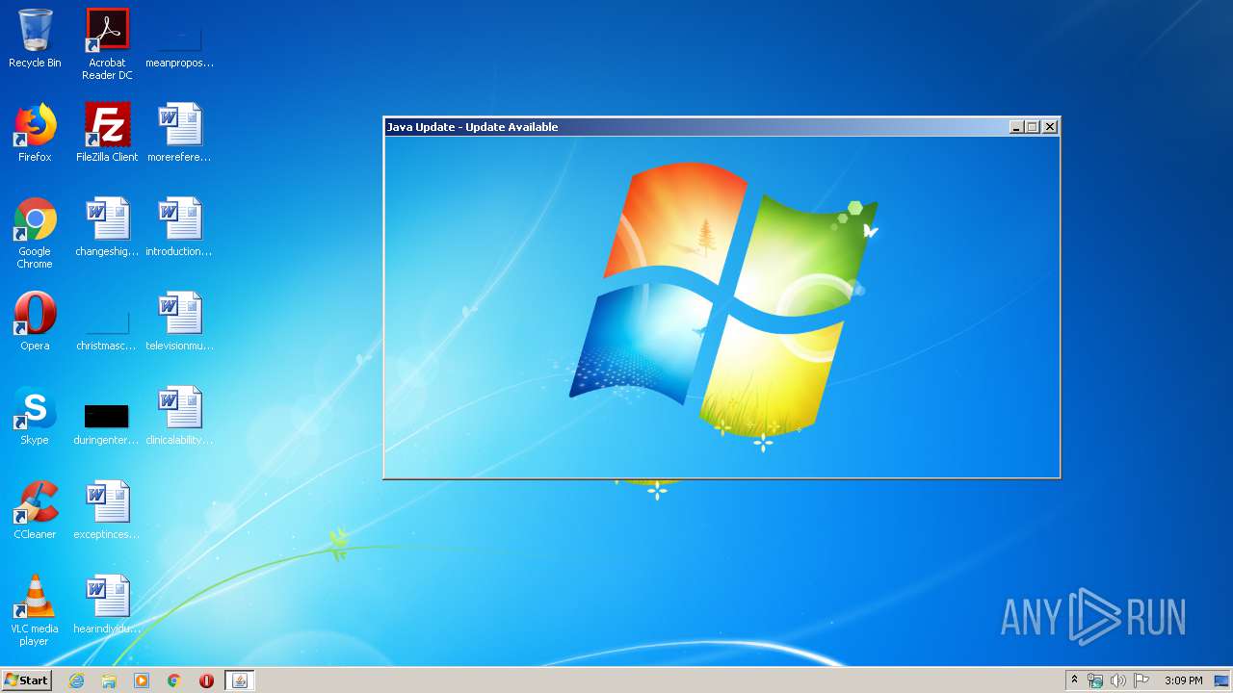Open Action Center flag icon
Viewport: 1233px width, 693px height.
coord(1141,680)
